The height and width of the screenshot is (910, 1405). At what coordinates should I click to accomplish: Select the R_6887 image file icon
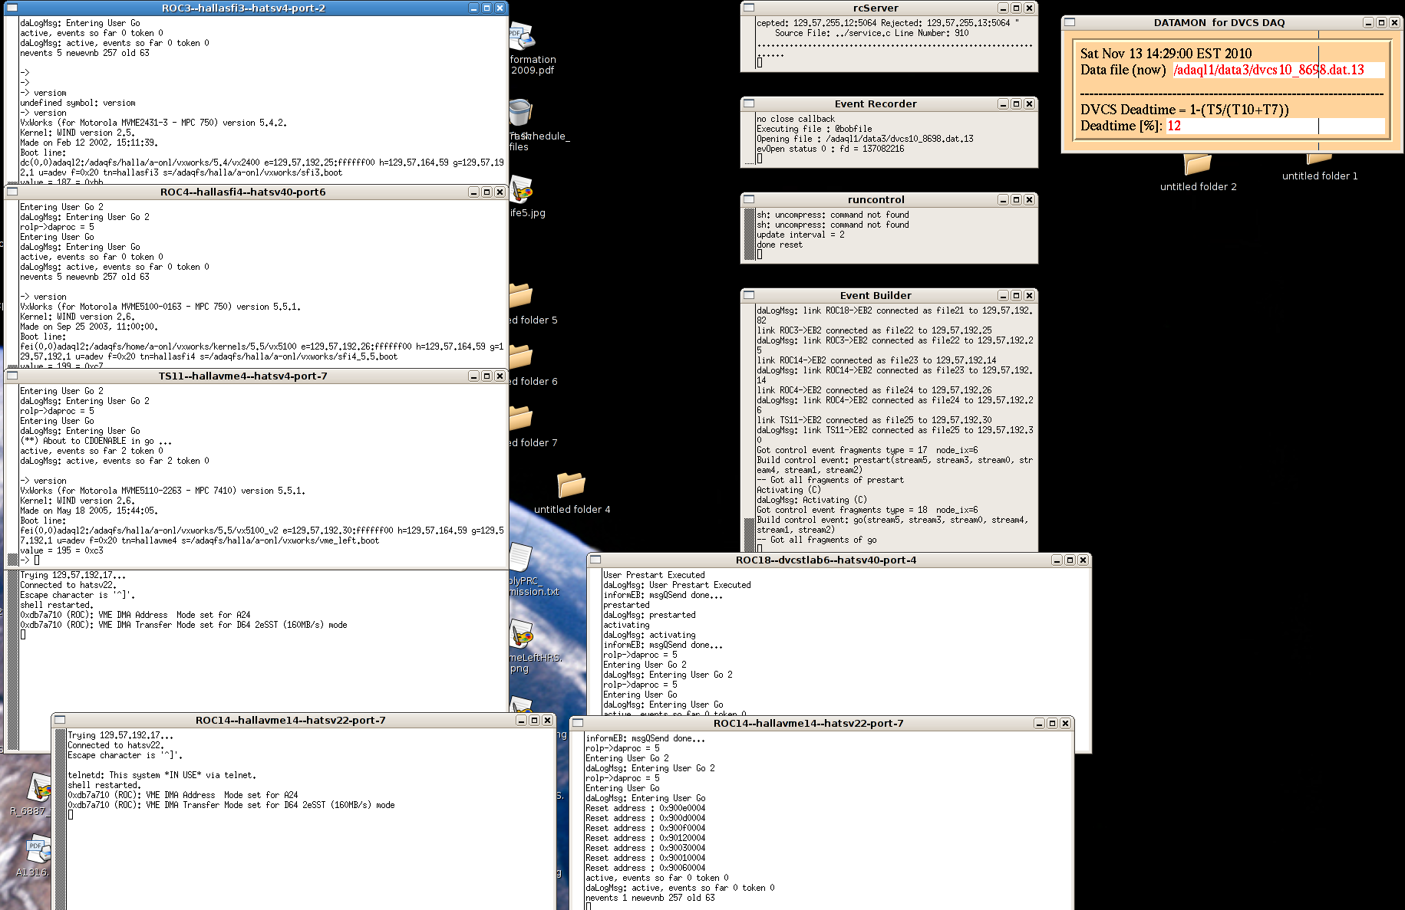pyautogui.click(x=38, y=787)
